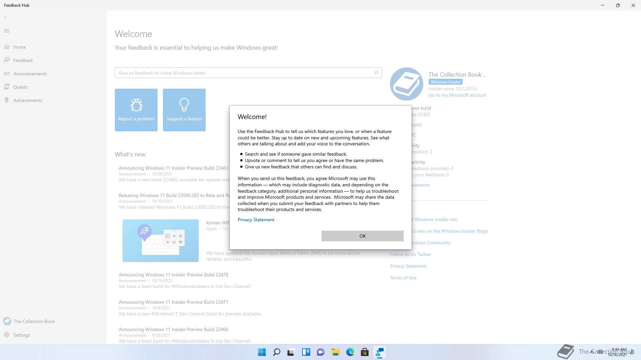Open Widgets on the taskbar
The height and width of the screenshot is (360, 641).
point(306,352)
